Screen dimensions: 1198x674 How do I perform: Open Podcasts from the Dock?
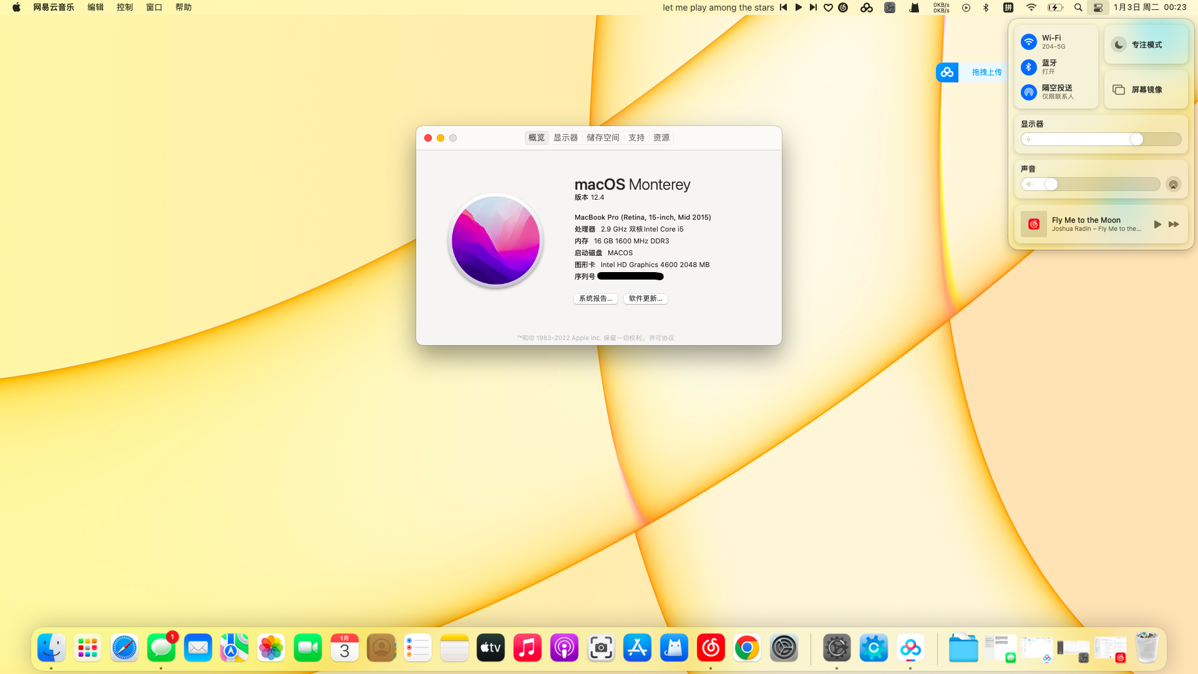click(564, 647)
